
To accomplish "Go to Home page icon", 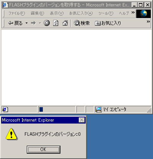I will [x=65, y=23].
